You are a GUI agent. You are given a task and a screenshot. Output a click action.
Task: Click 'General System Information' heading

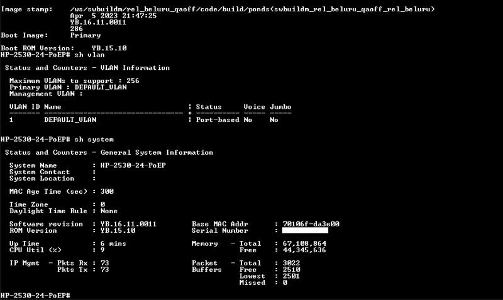157,152
